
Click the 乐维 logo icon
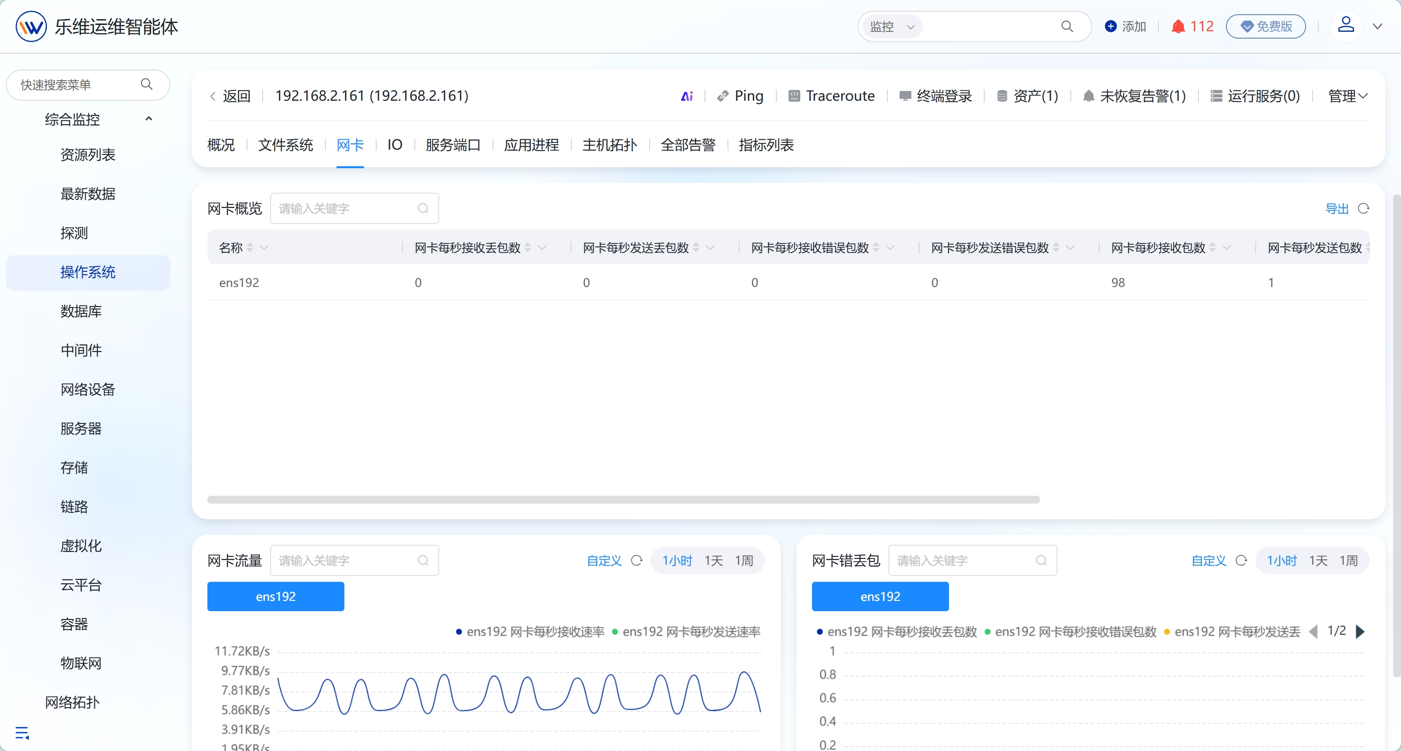click(31, 26)
